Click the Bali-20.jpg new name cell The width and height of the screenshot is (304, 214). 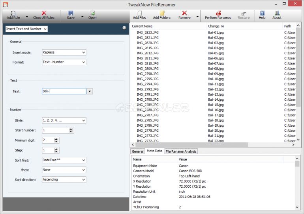(216, 131)
